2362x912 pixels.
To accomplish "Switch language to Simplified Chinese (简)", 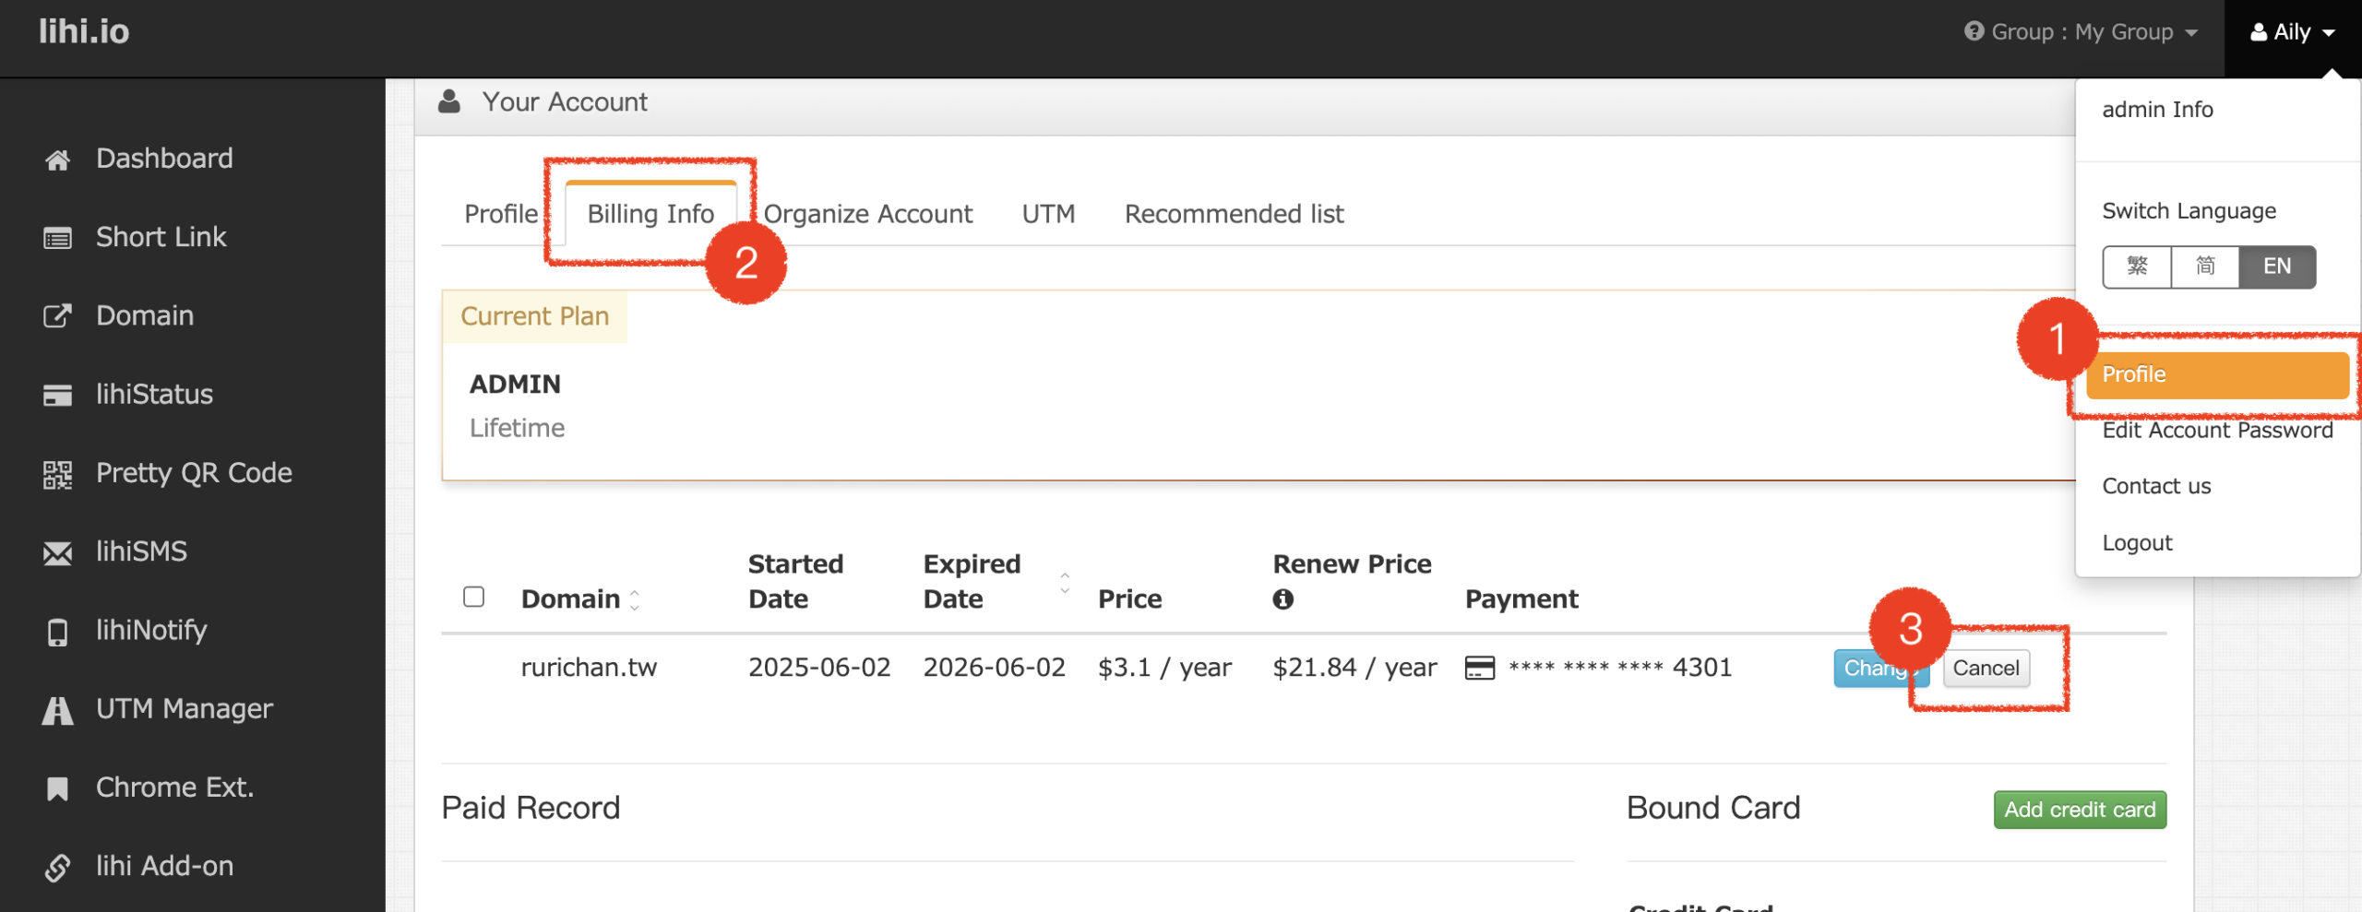I will coord(2205,266).
